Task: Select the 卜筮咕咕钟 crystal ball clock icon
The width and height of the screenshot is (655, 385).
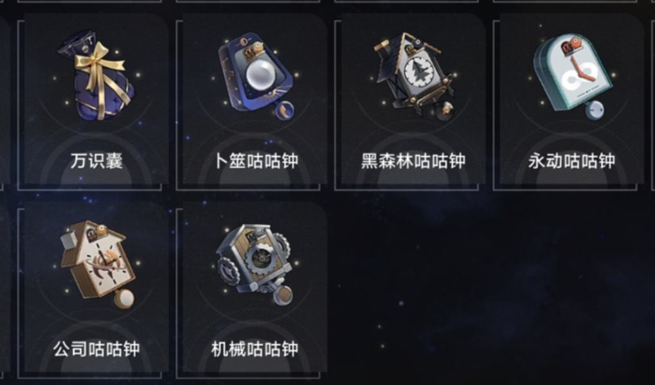Action: click(x=256, y=76)
